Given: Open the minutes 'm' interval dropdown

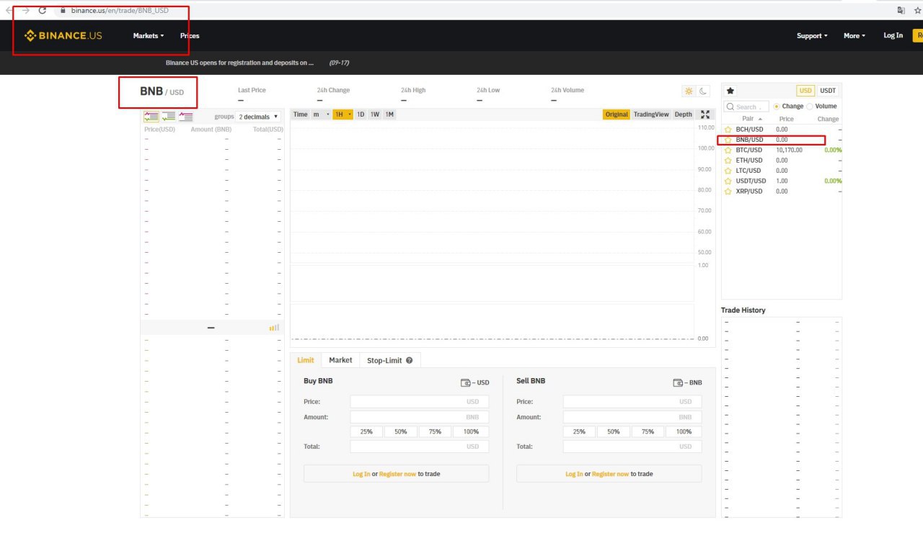Looking at the screenshot, I should [321, 115].
